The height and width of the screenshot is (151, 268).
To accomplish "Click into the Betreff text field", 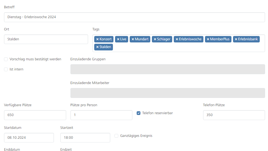I will 134,17.
